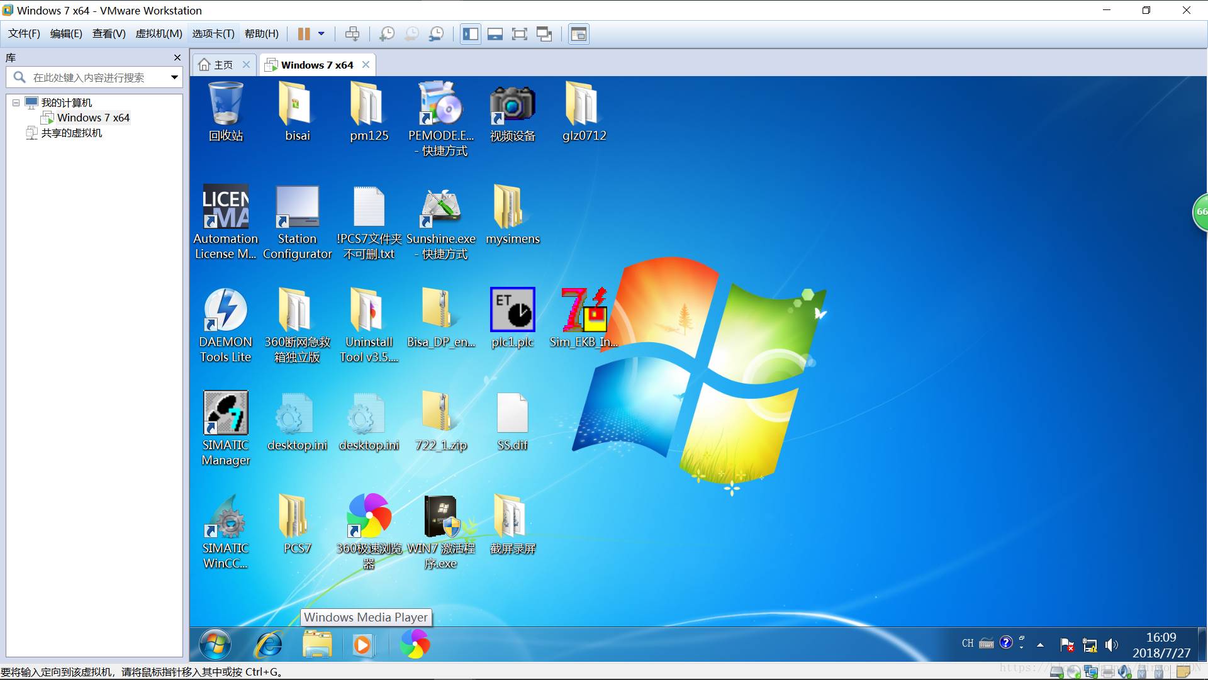Open the mysimens folder
1208x680 pixels.
(512, 215)
